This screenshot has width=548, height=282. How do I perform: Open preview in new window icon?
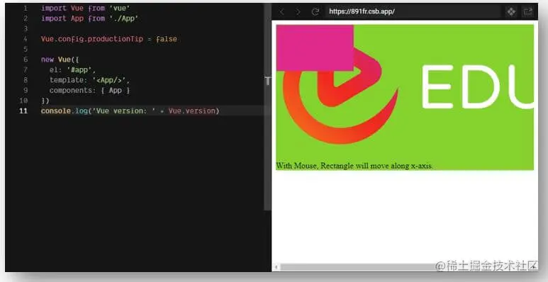tap(527, 12)
